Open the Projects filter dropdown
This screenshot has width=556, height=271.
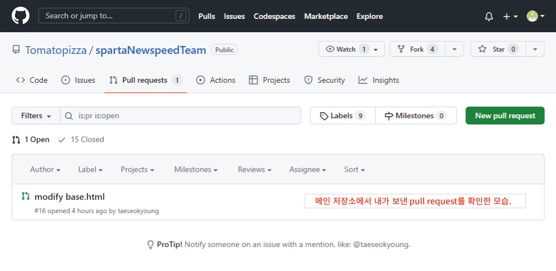coord(137,170)
